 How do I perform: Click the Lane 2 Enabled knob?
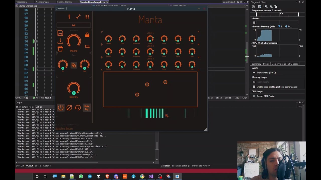click(108, 51)
